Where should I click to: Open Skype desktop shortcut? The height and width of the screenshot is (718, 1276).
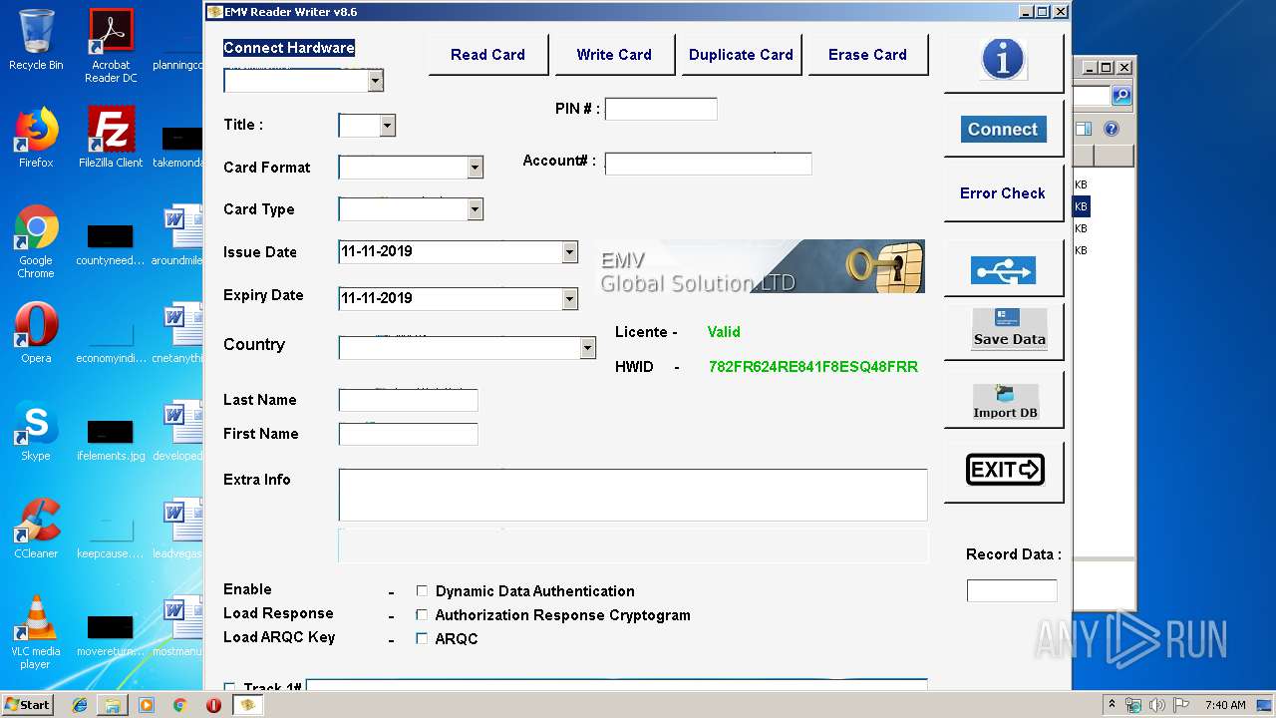tap(36, 431)
